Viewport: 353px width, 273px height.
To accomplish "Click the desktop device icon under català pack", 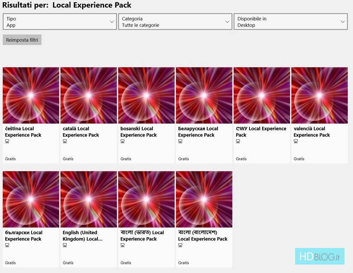I will 65,141.
